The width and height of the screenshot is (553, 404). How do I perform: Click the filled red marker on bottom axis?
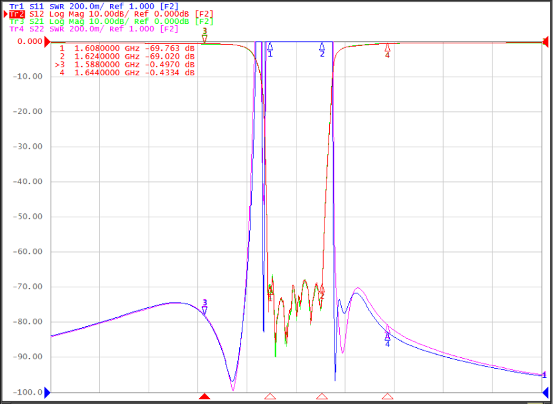pos(205,396)
